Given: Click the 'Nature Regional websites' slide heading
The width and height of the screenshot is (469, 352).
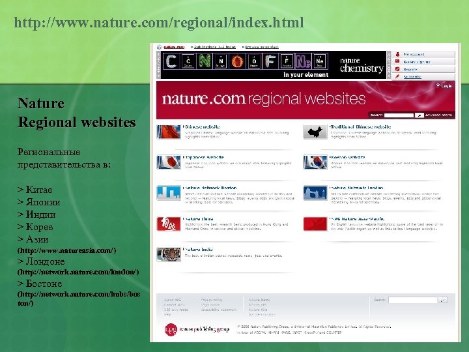Looking at the screenshot, I should point(77,113).
